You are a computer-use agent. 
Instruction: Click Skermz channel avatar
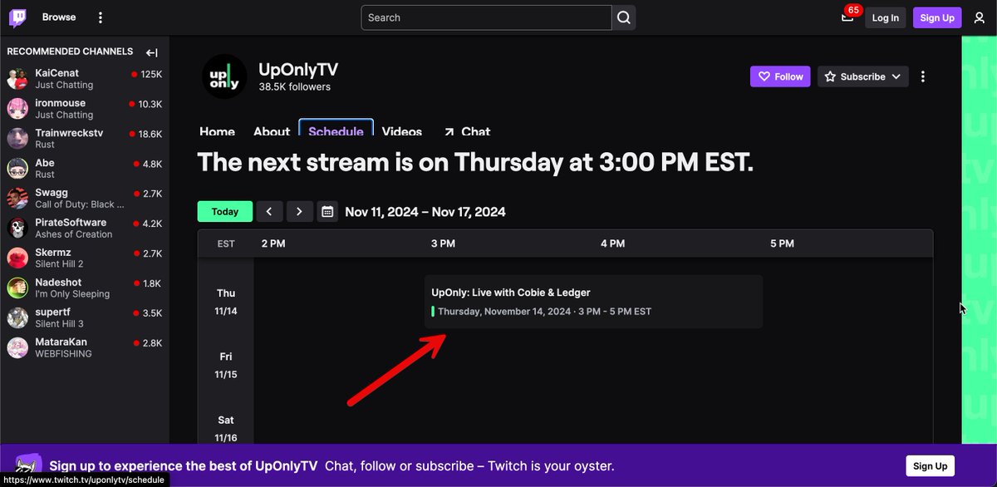(x=17, y=258)
